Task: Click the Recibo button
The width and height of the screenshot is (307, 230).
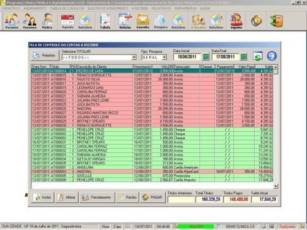Action: (x=127, y=197)
